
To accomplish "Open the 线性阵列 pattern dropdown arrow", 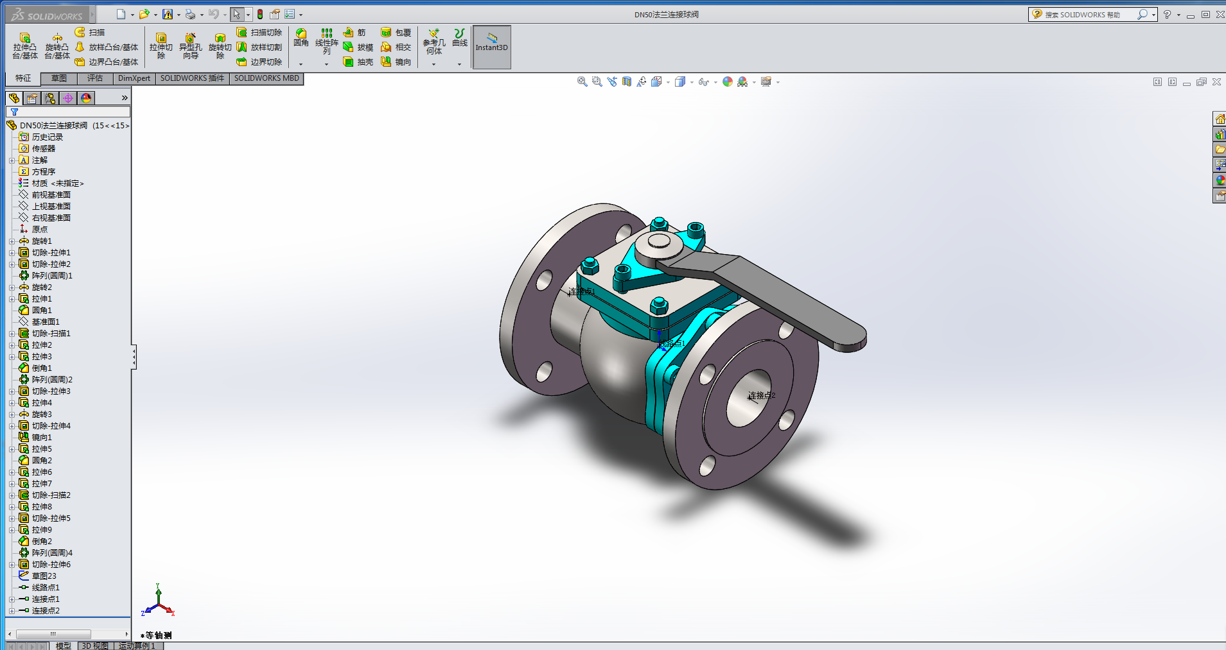I will [x=326, y=64].
